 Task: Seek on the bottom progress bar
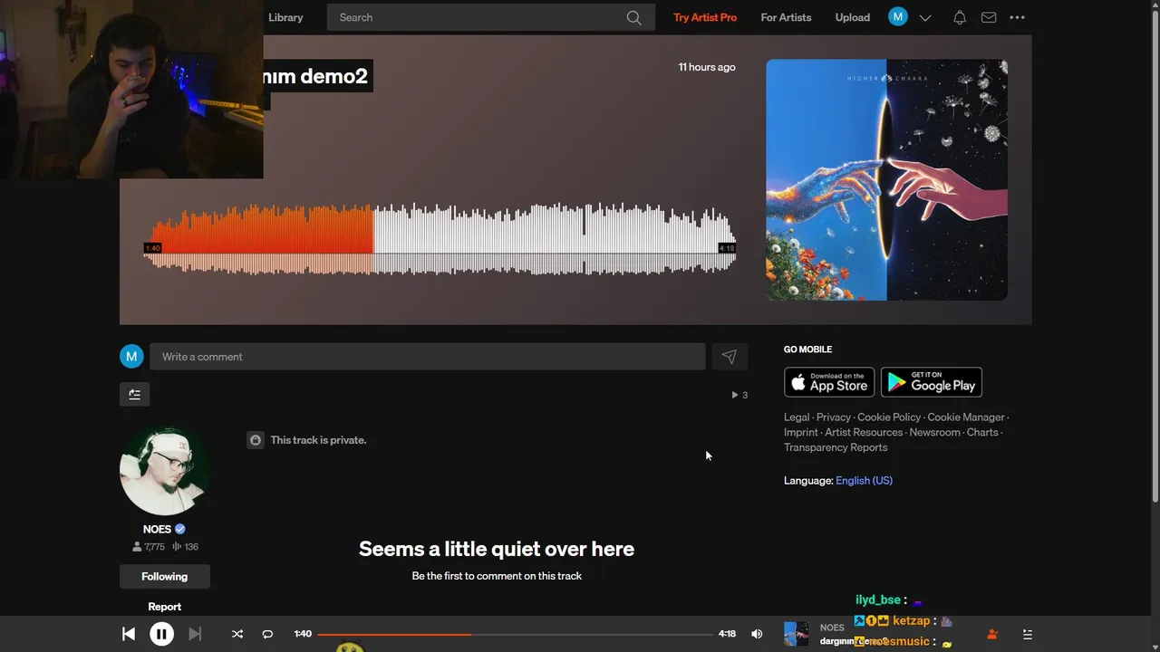pos(515,634)
